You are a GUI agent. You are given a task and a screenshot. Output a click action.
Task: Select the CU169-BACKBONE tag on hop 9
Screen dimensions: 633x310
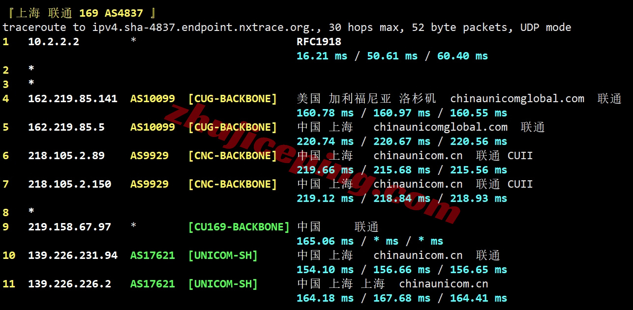click(239, 226)
